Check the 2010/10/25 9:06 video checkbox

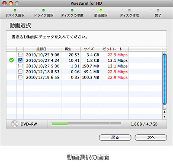pyautogui.click(x=20, y=54)
